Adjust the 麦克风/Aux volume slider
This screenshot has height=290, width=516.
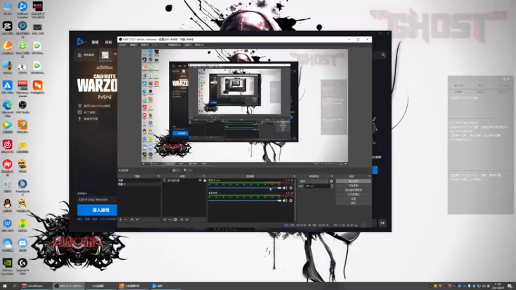tap(245, 188)
